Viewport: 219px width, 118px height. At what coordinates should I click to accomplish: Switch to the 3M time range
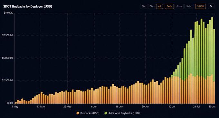pyautogui.click(x=152, y=6)
